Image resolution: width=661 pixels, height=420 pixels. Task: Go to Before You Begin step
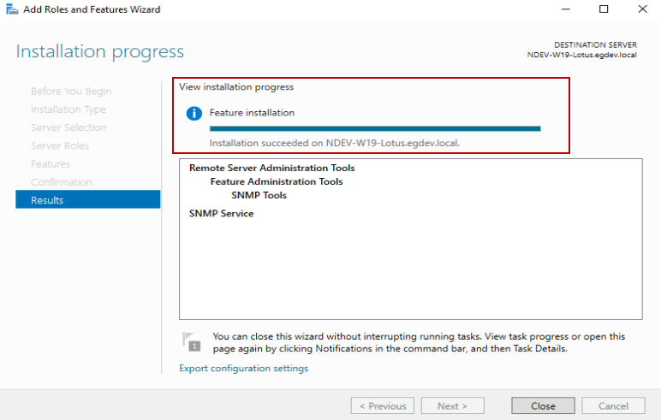(71, 91)
